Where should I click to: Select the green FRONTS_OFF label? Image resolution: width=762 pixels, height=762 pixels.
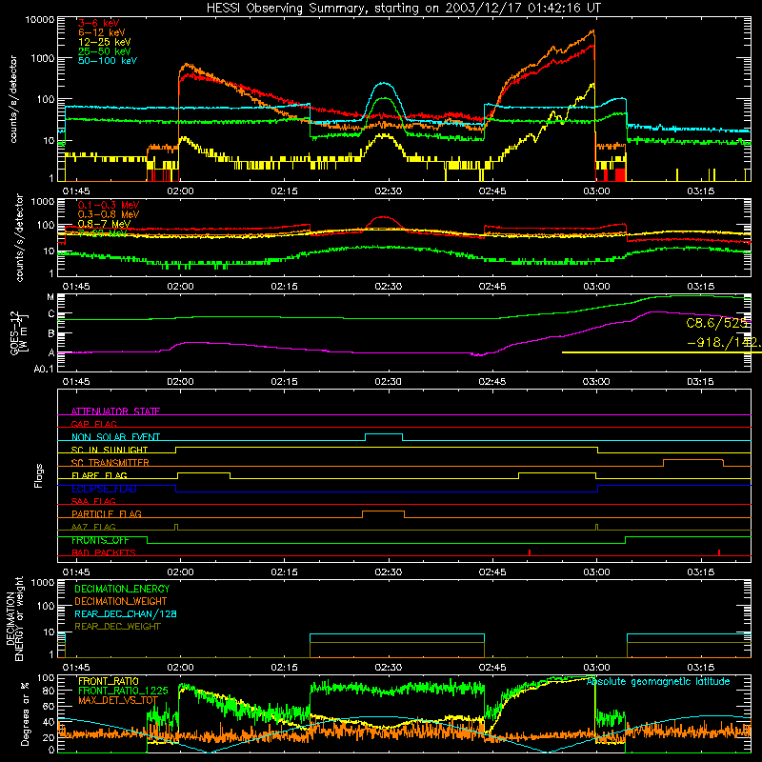point(100,540)
